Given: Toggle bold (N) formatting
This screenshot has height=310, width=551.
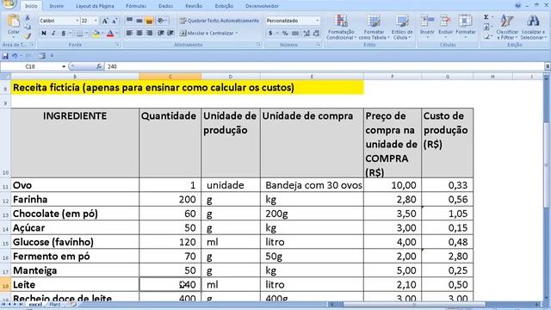Looking at the screenshot, I should [x=44, y=34].
